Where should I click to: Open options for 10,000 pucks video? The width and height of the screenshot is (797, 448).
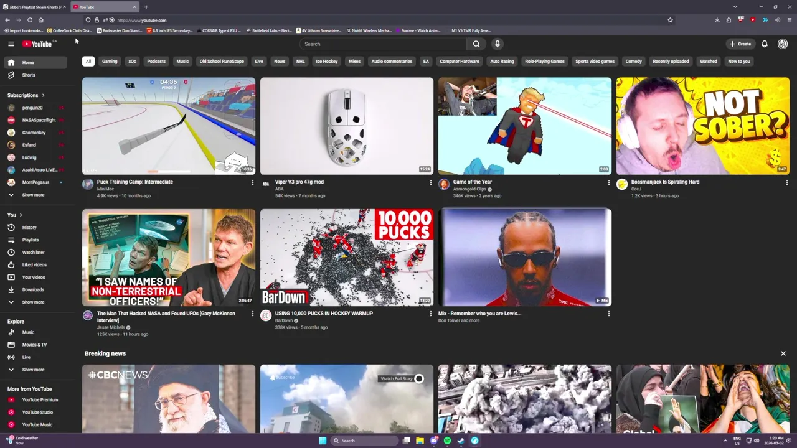430,314
